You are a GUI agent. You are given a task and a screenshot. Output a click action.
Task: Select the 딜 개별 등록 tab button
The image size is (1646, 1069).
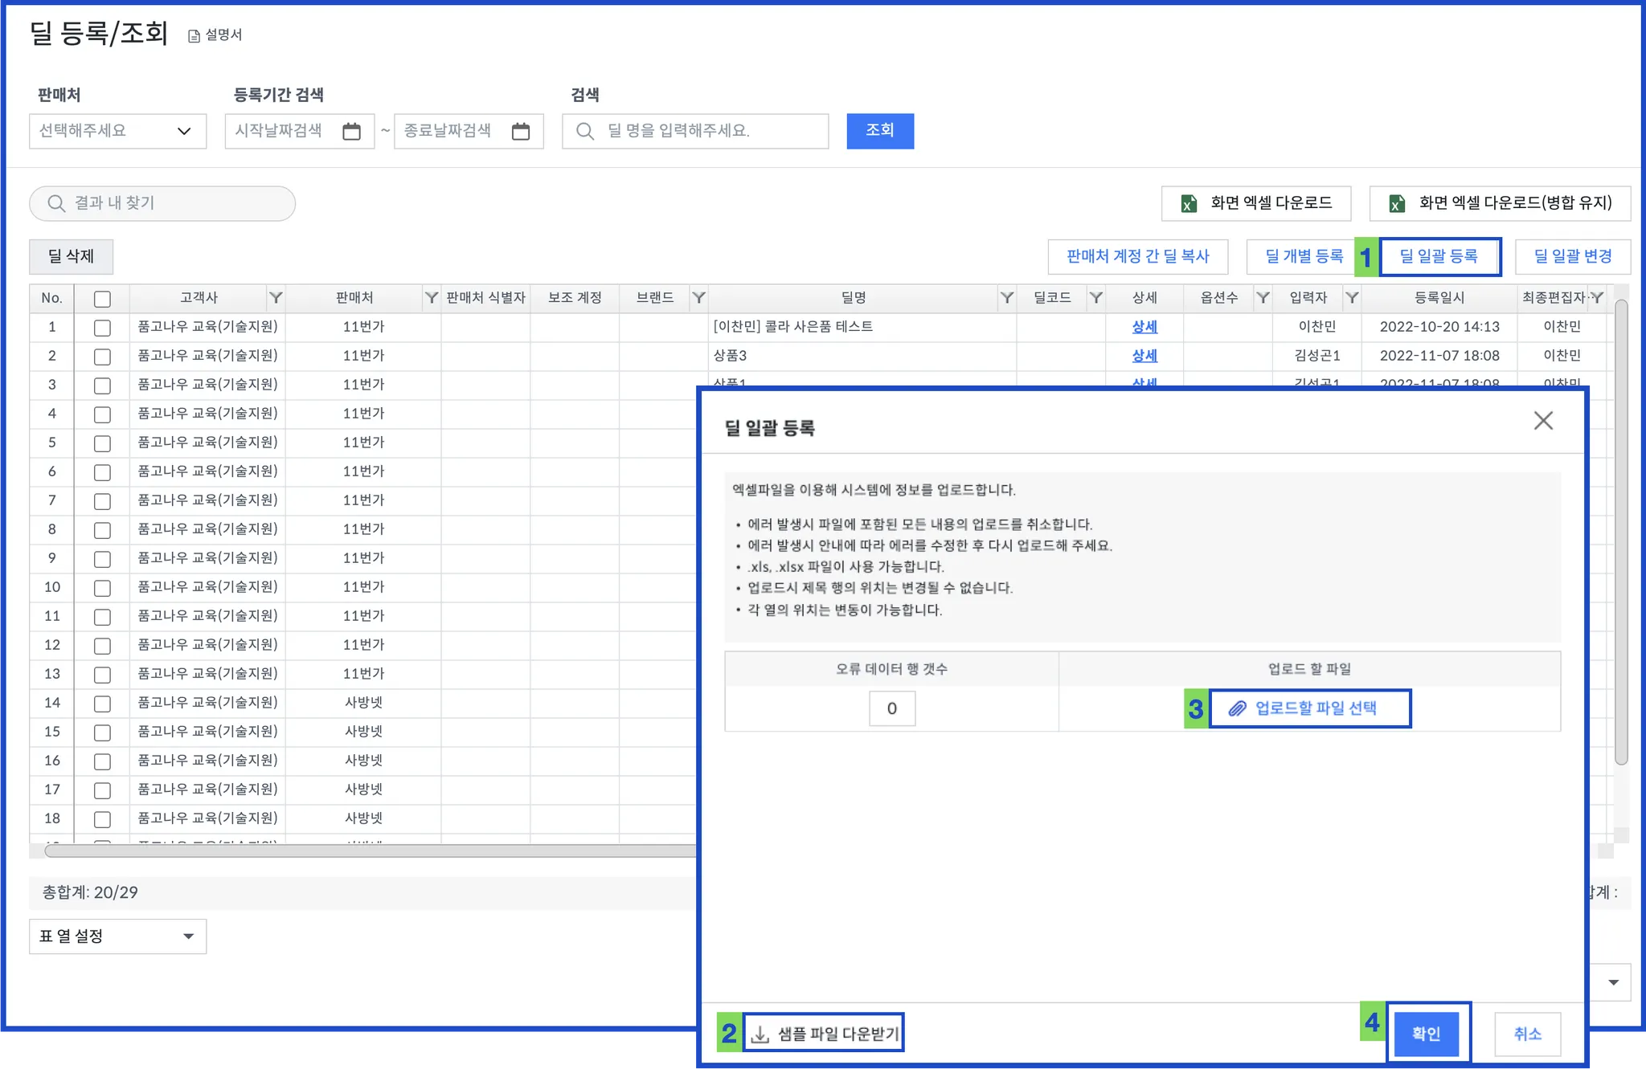[1304, 256]
